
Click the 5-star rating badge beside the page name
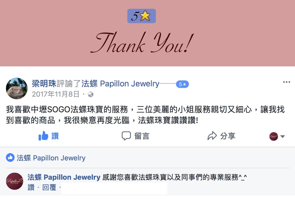[182, 84]
